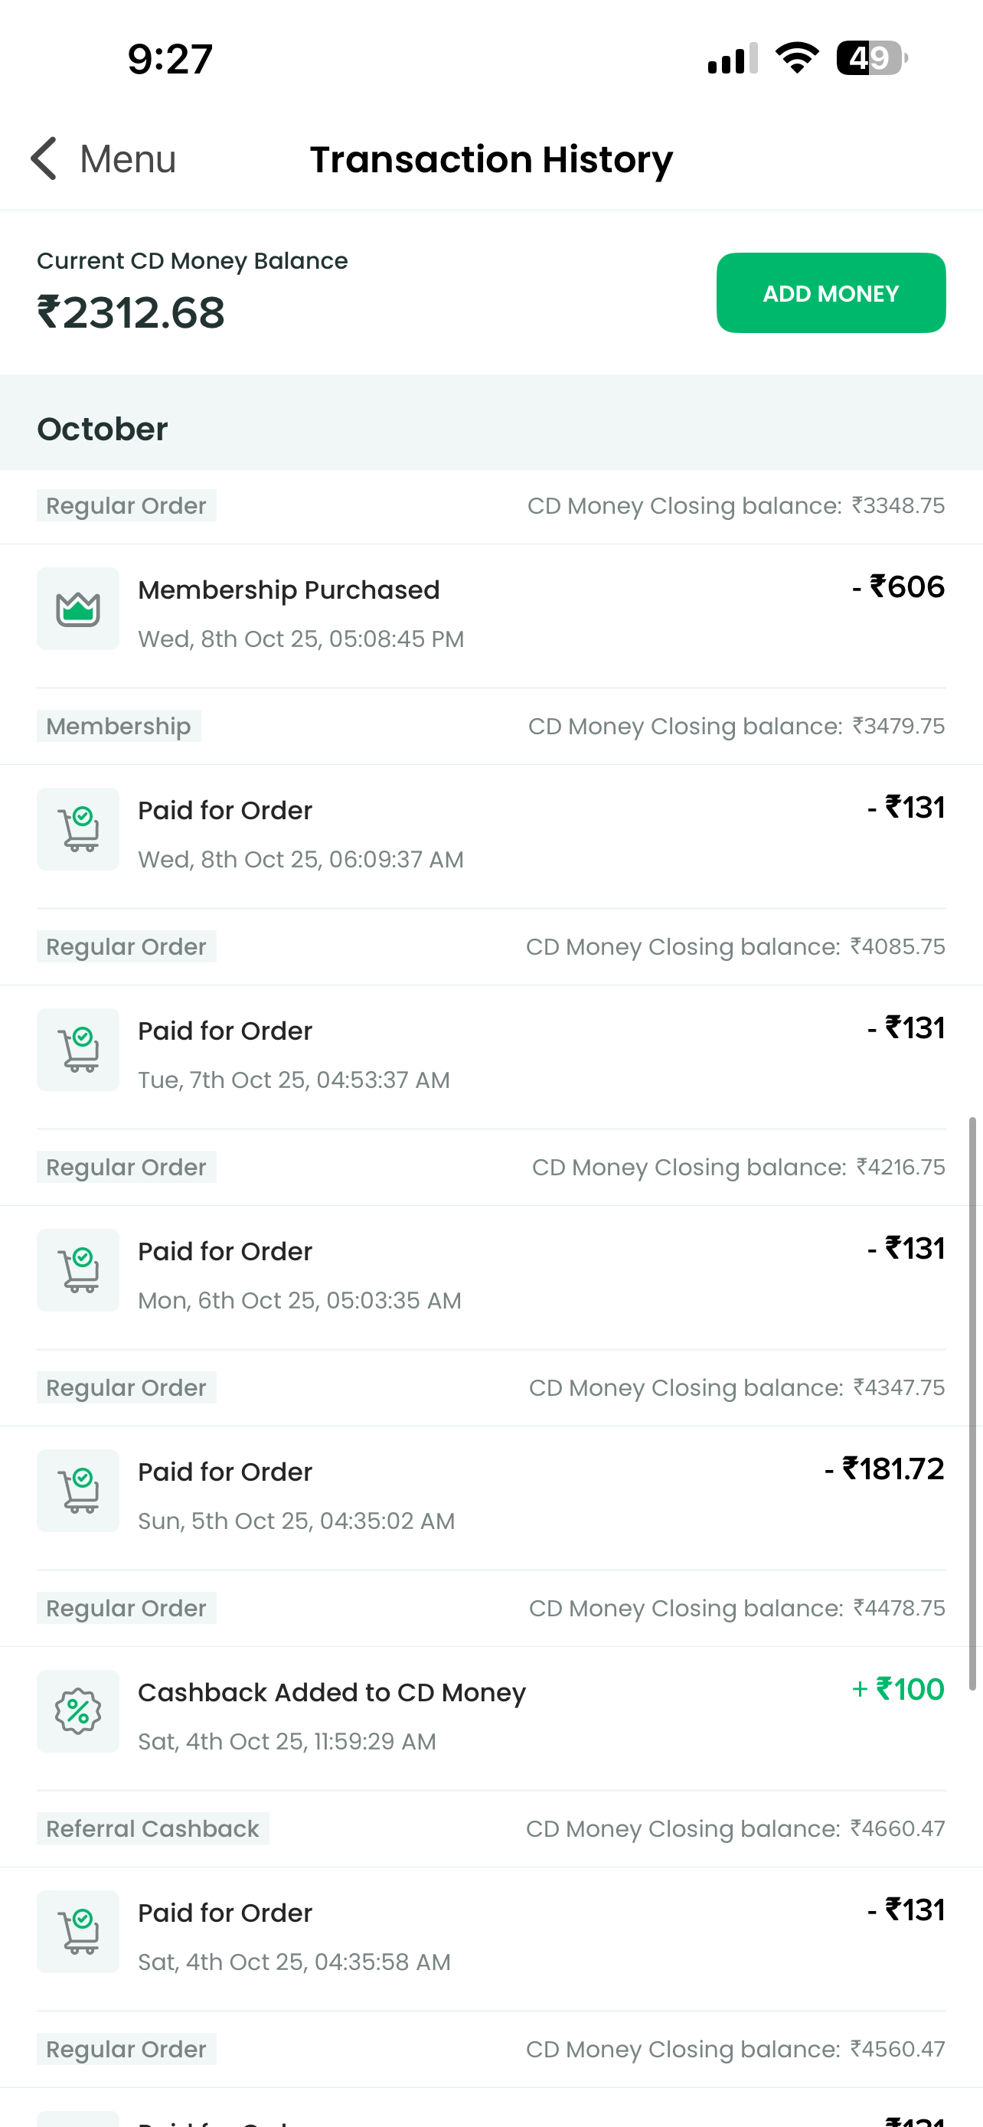
Task: Tap the battery indicator in status bar
Action: pyautogui.click(x=870, y=59)
